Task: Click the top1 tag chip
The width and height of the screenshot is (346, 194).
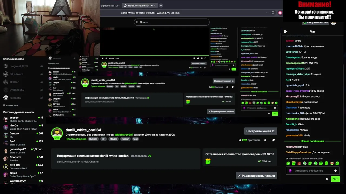Action: 135,139
